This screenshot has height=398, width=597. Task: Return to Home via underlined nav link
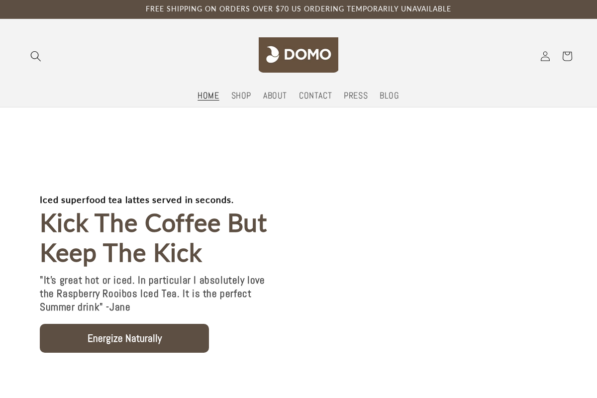pos(208,96)
